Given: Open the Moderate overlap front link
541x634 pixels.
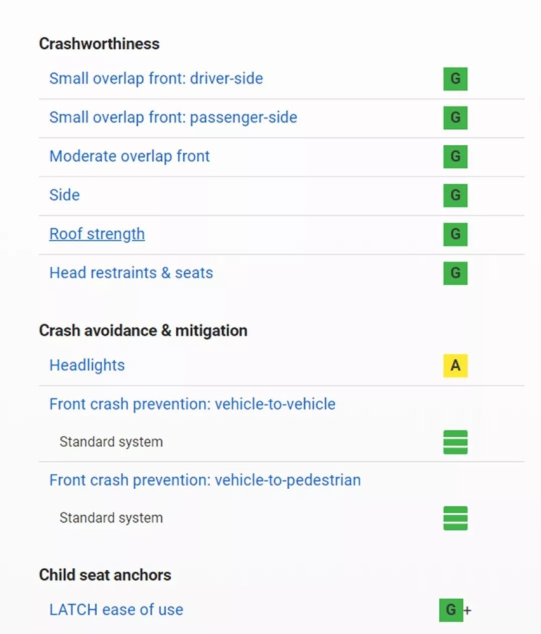Looking at the screenshot, I should pos(130,156).
